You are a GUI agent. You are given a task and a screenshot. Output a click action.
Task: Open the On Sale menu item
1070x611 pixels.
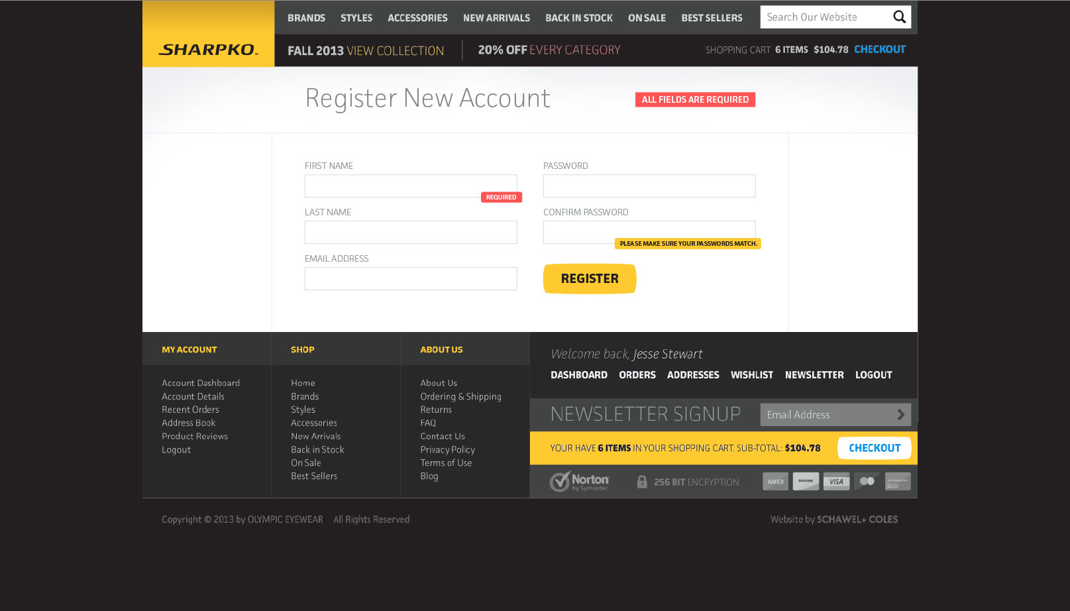pyautogui.click(x=647, y=18)
